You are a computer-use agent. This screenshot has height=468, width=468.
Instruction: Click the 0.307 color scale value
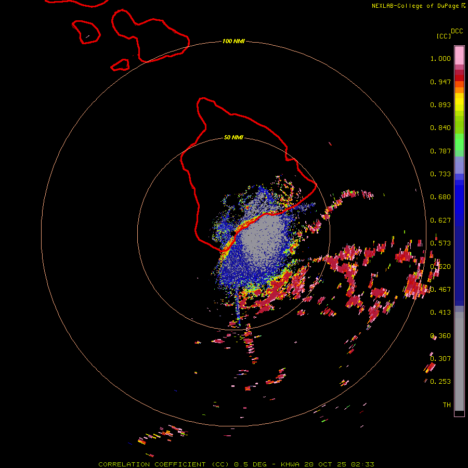tap(440, 358)
